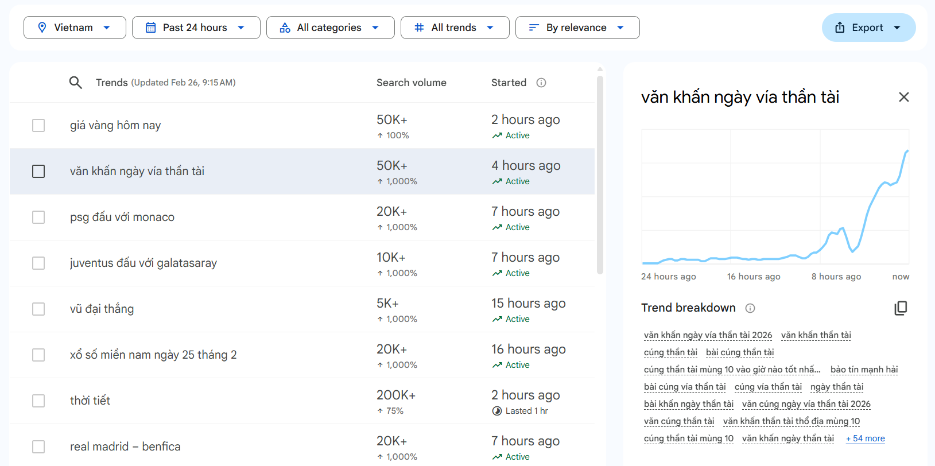The image size is (935, 466).
Task: Select trend vũ đại thắng
Action: [102, 309]
